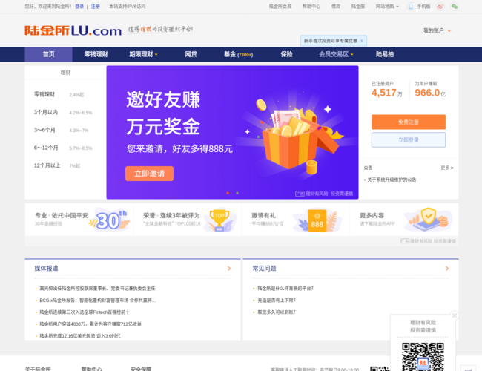Click the 免费注册 button

[x=409, y=122]
